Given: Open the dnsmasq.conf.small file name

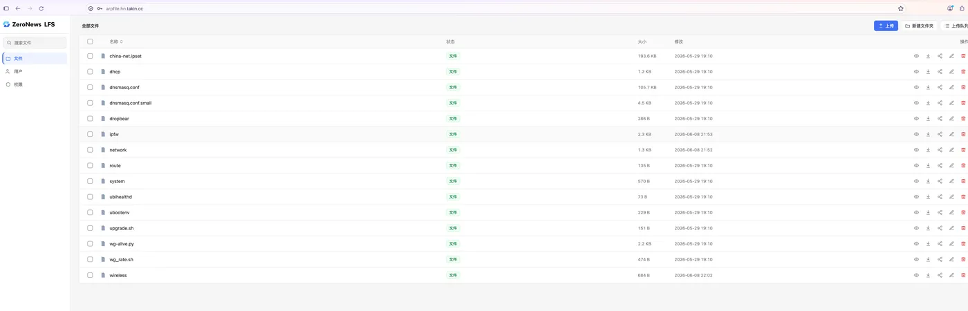Looking at the screenshot, I should pyautogui.click(x=130, y=103).
